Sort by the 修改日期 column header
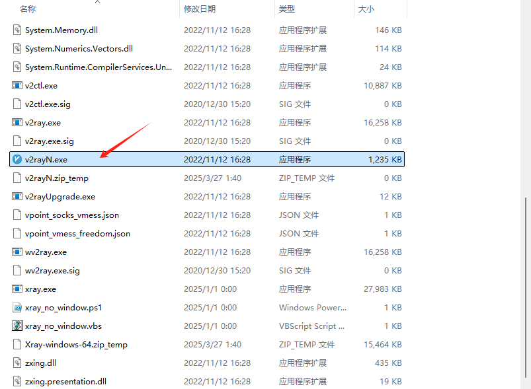The width and height of the screenshot is (531, 389). click(x=200, y=9)
